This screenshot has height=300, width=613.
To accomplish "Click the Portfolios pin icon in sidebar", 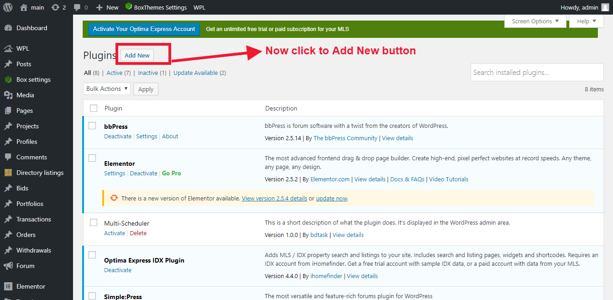I will (8, 204).
